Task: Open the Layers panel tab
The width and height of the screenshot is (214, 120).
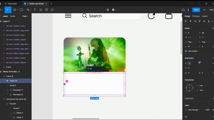Action: [x=5, y=16]
